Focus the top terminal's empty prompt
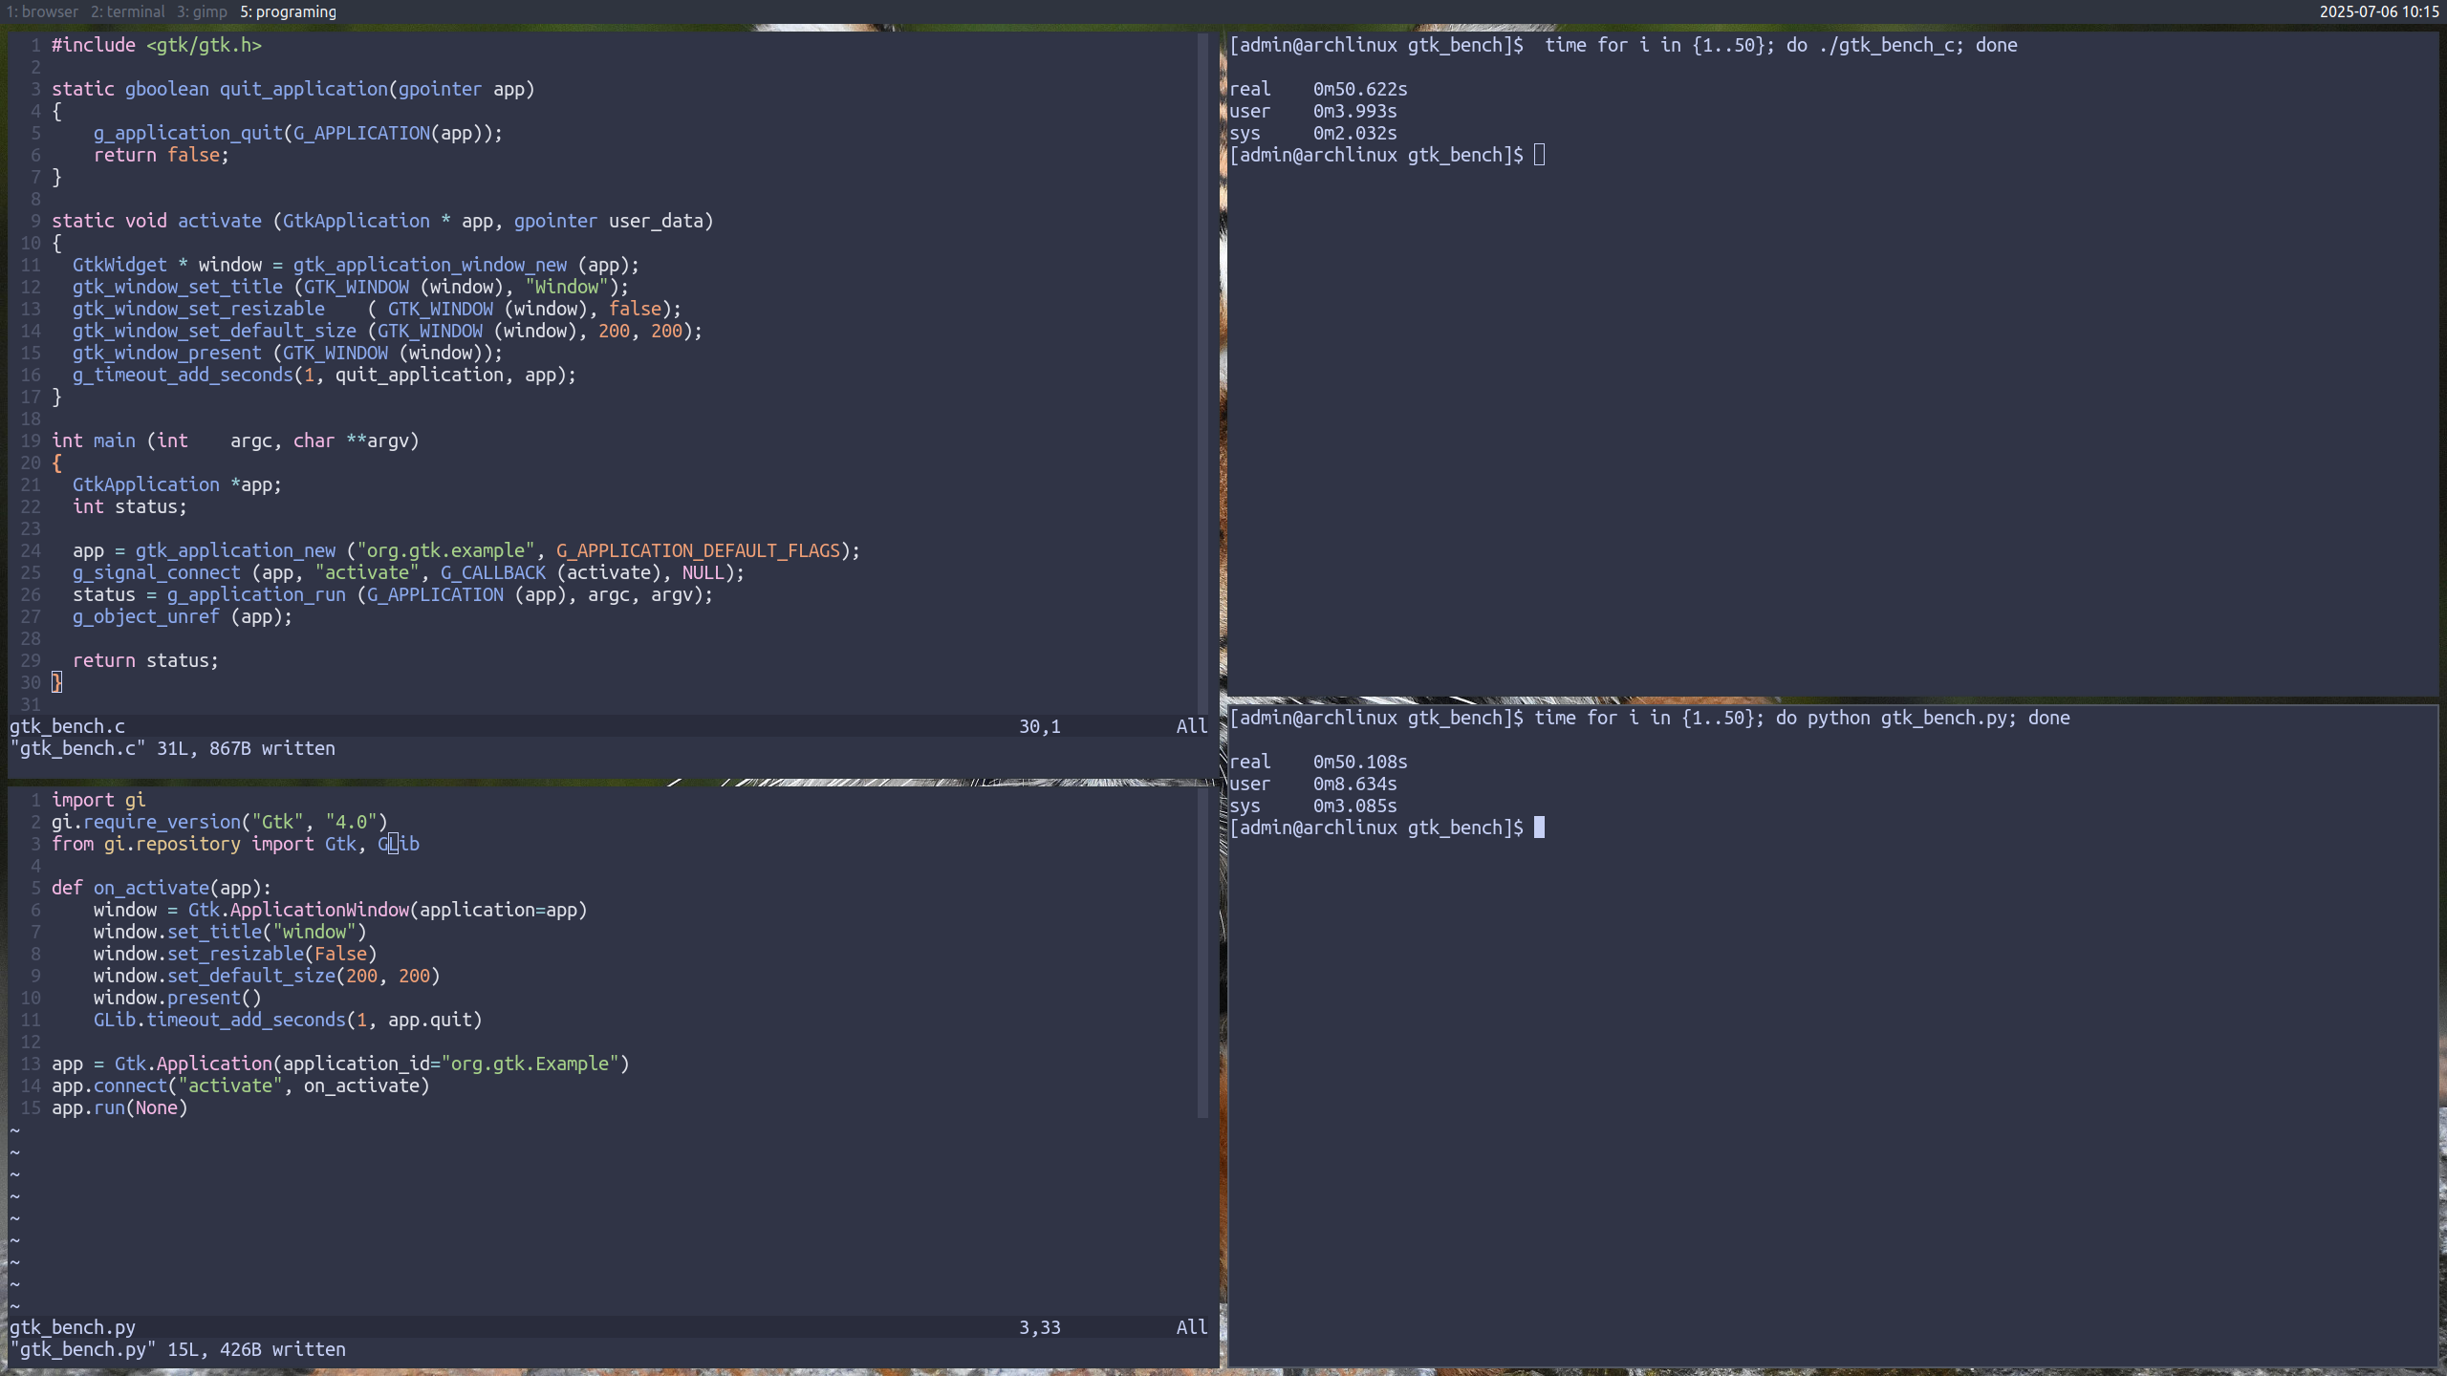This screenshot has height=1376, width=2447. [1539, 155]
